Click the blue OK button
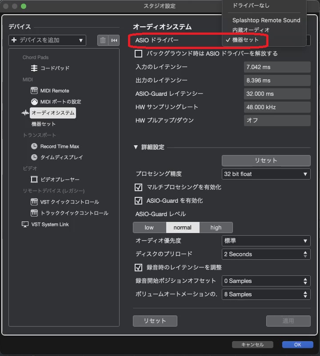 (x=297, y=344)
